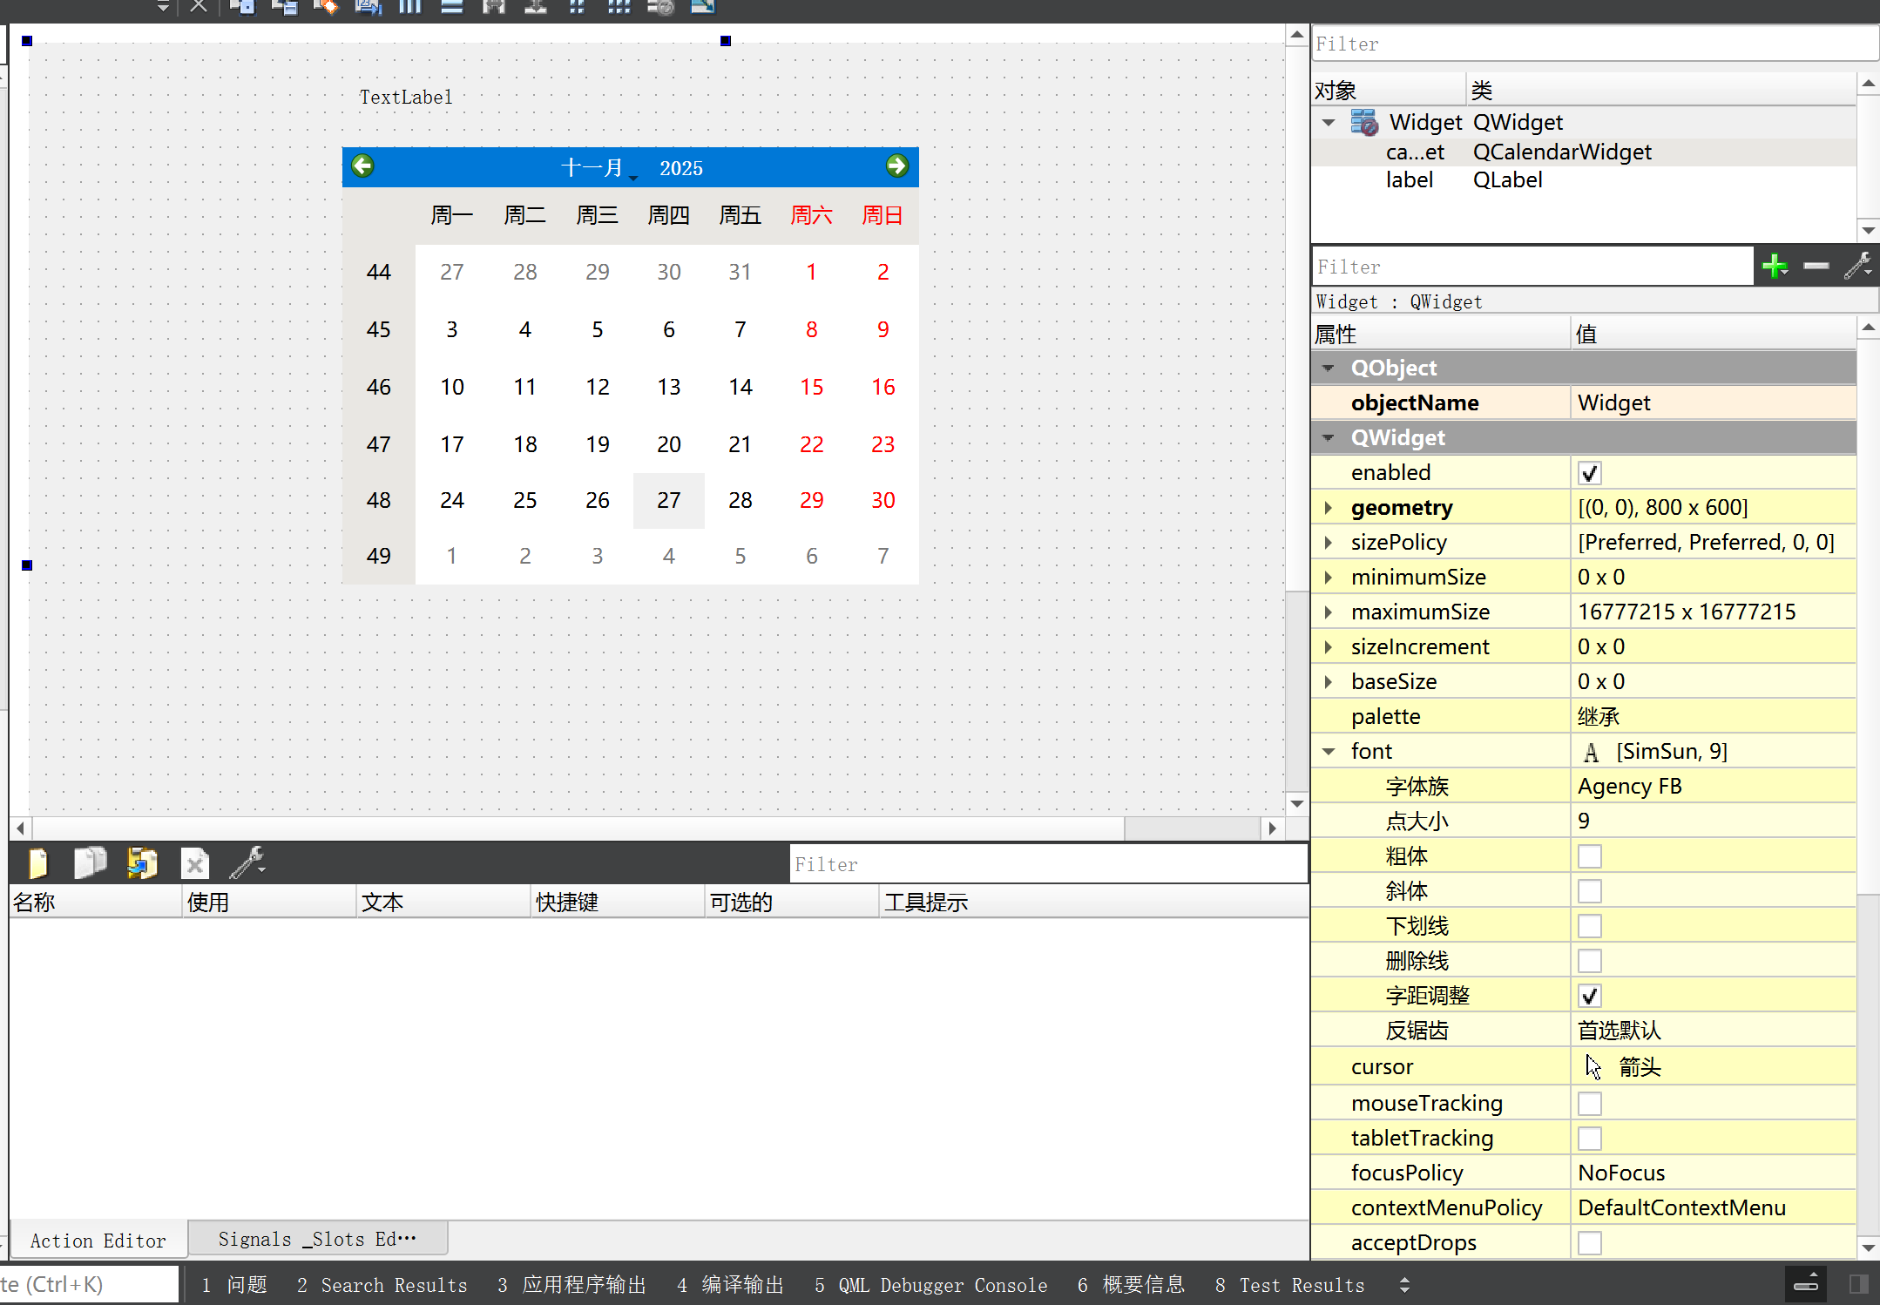The image size is (1880, 1305).
Task: Click the green plus add property icon
Action: point(1774,267)
